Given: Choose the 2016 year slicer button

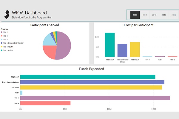Looking at the screenshot, I should tap(174, 15).
